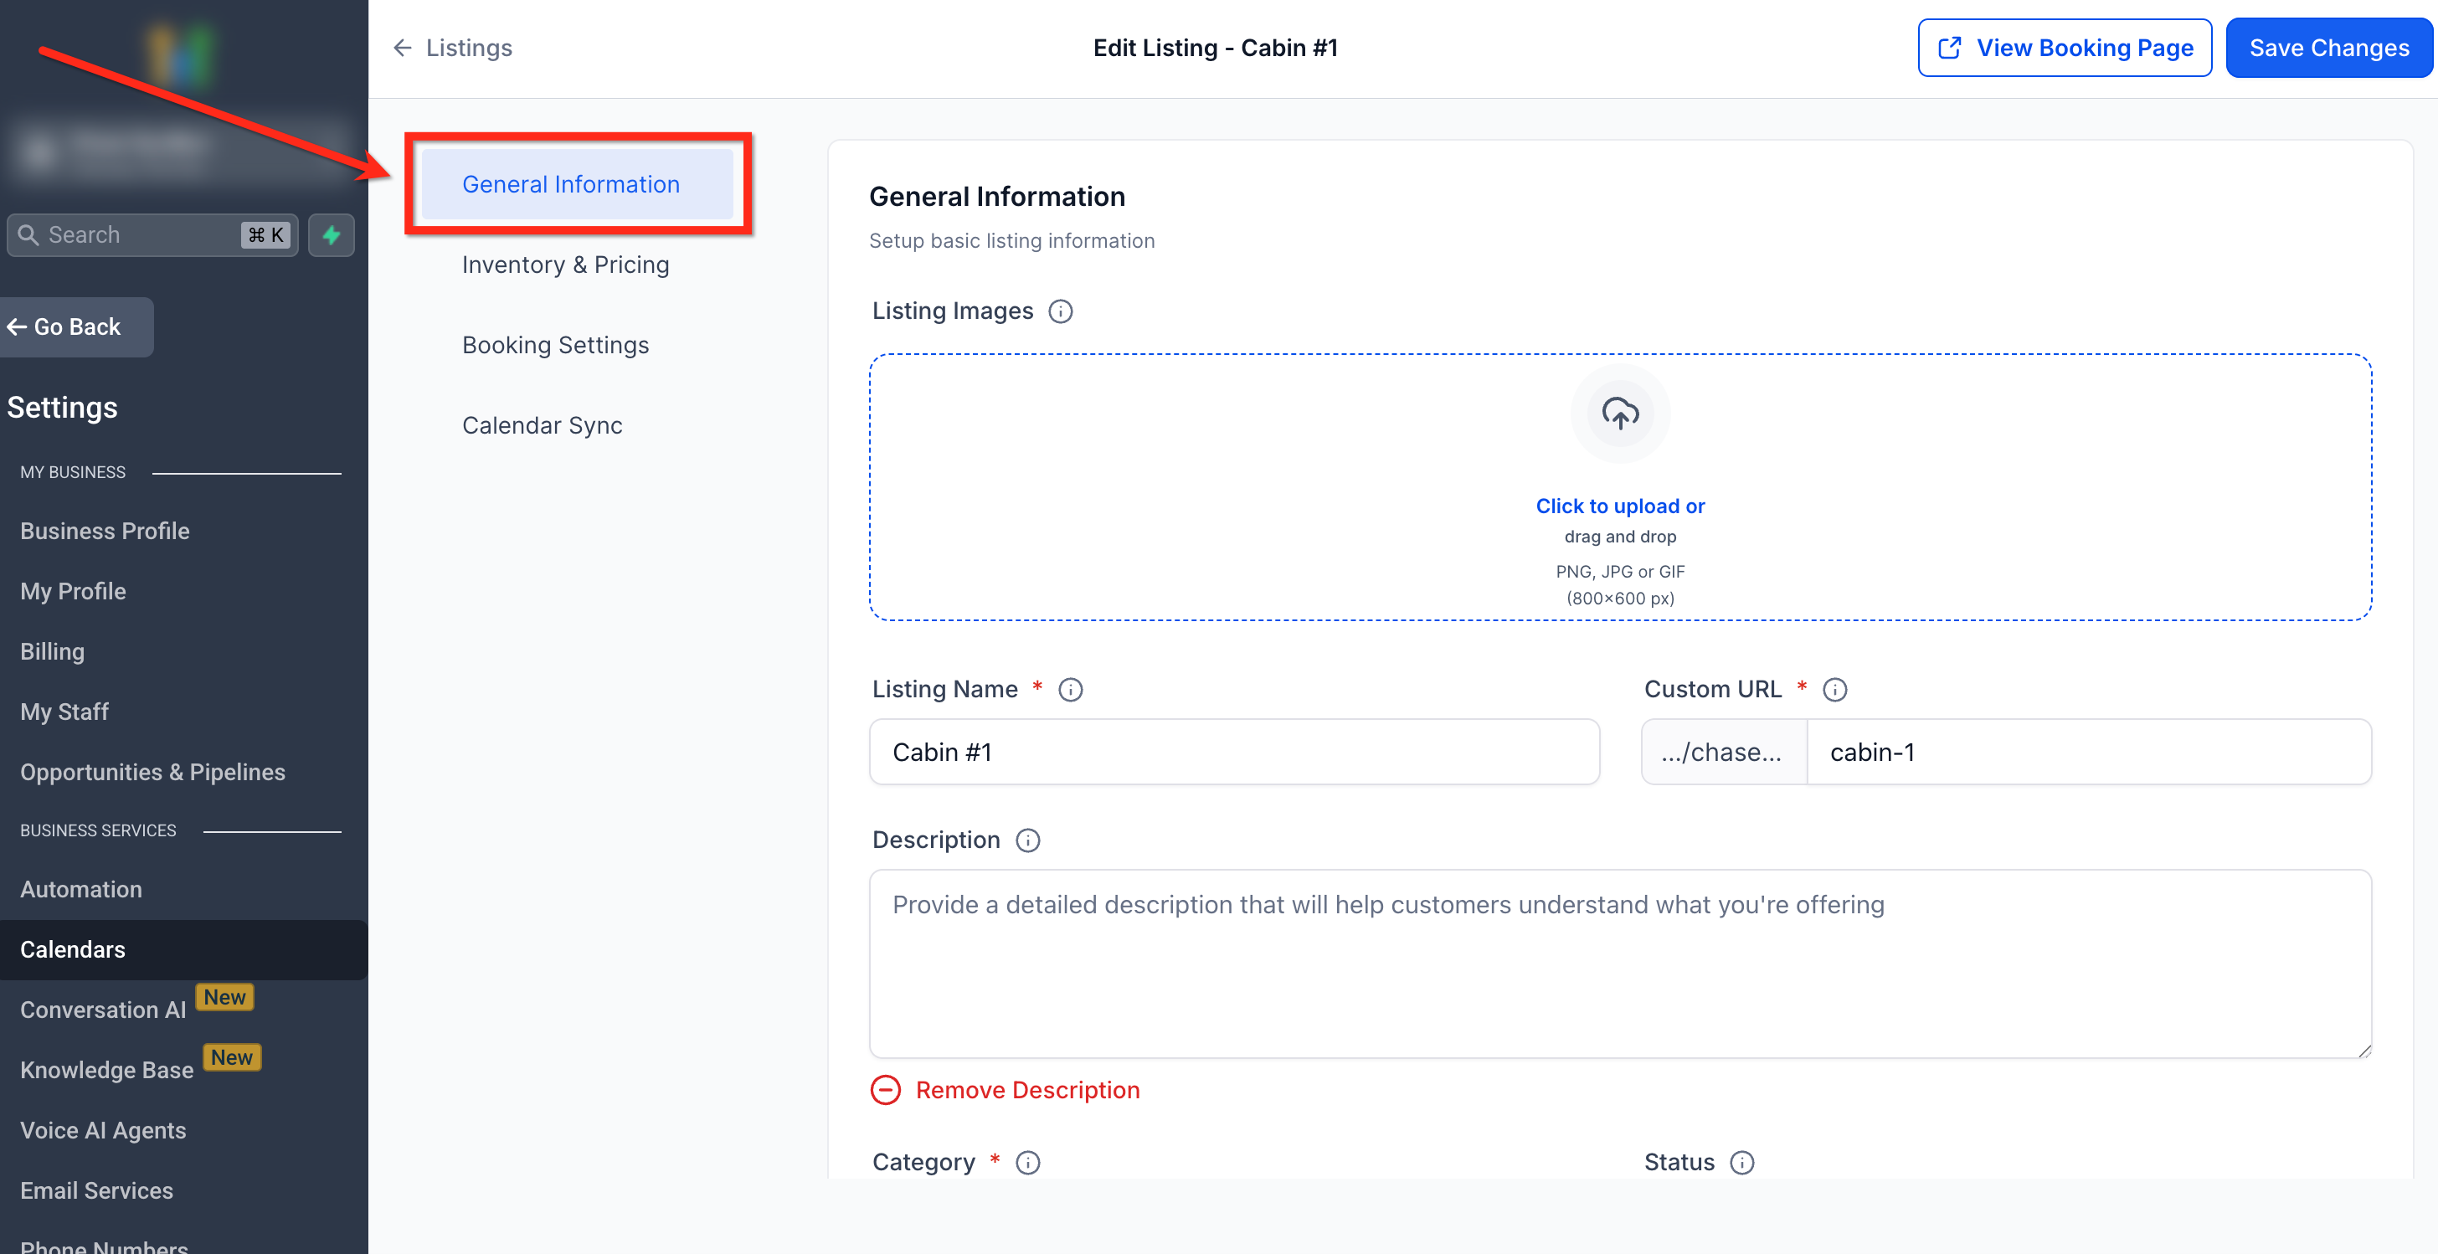Image resolution: width=2438 pixels, height=1254 pixels.
Task: Click info icon next to Status label
Action: [x=1741, y=1162]
